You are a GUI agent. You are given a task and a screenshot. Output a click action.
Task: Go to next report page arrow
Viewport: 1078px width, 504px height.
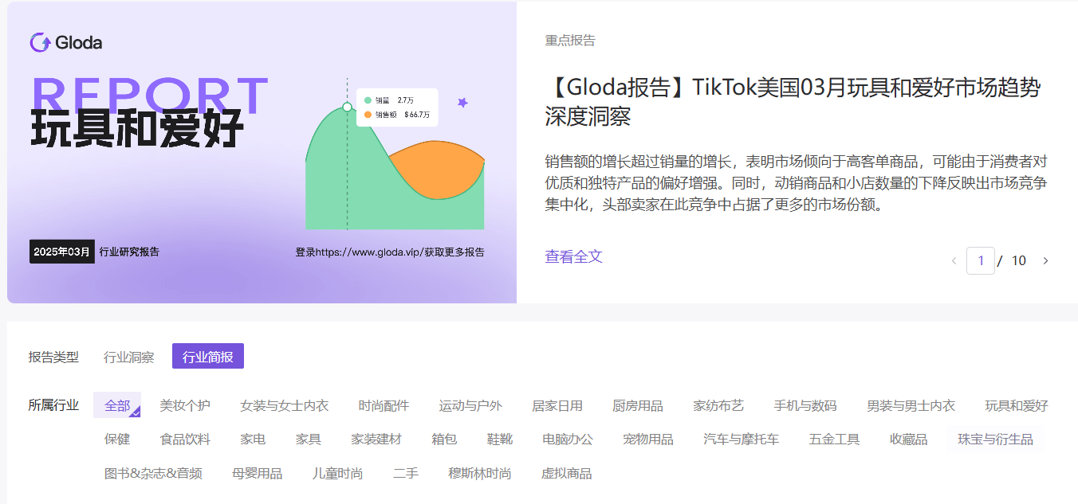point(1046,261)
